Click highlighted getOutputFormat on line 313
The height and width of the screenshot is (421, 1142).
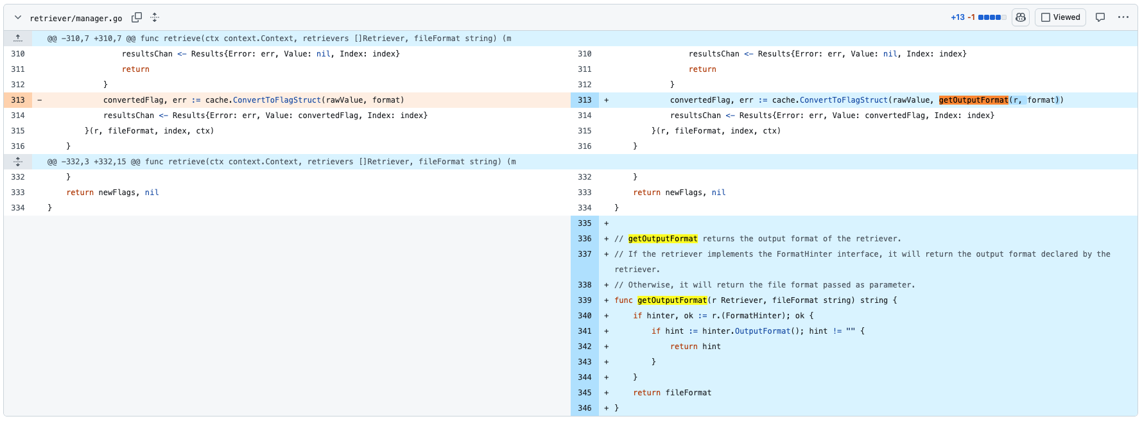point(973,100)
